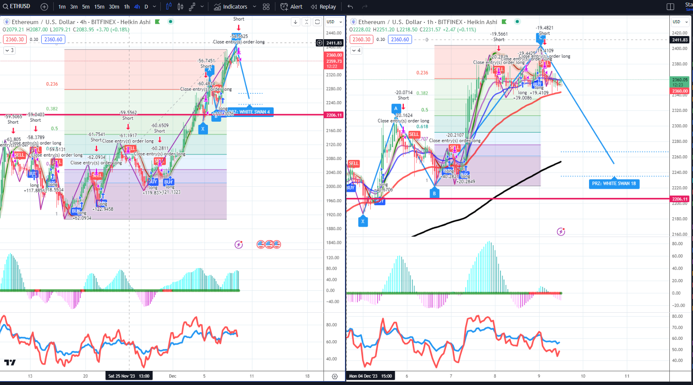Click the add symbol plus icon

[44, 6]
